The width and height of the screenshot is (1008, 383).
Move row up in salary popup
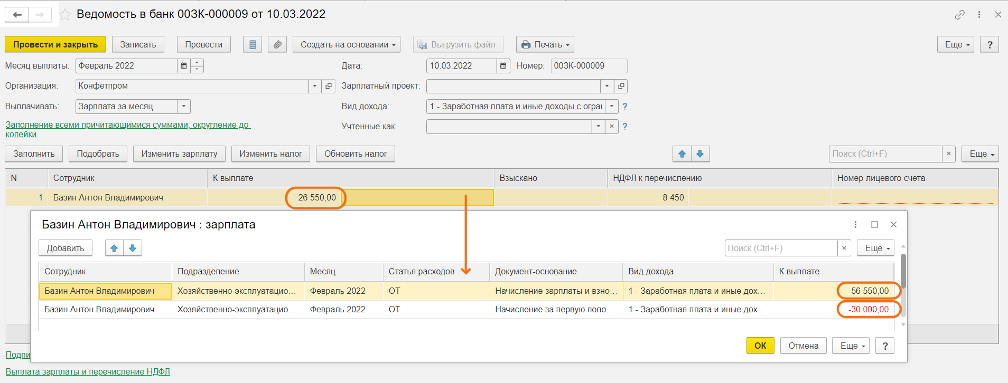[x=114, y=248]
